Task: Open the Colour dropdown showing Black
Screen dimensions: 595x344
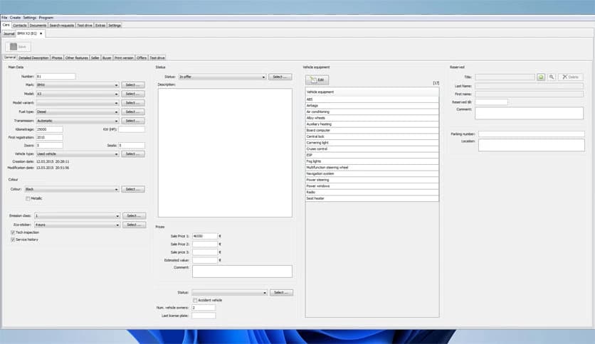Action: [116, 189]
